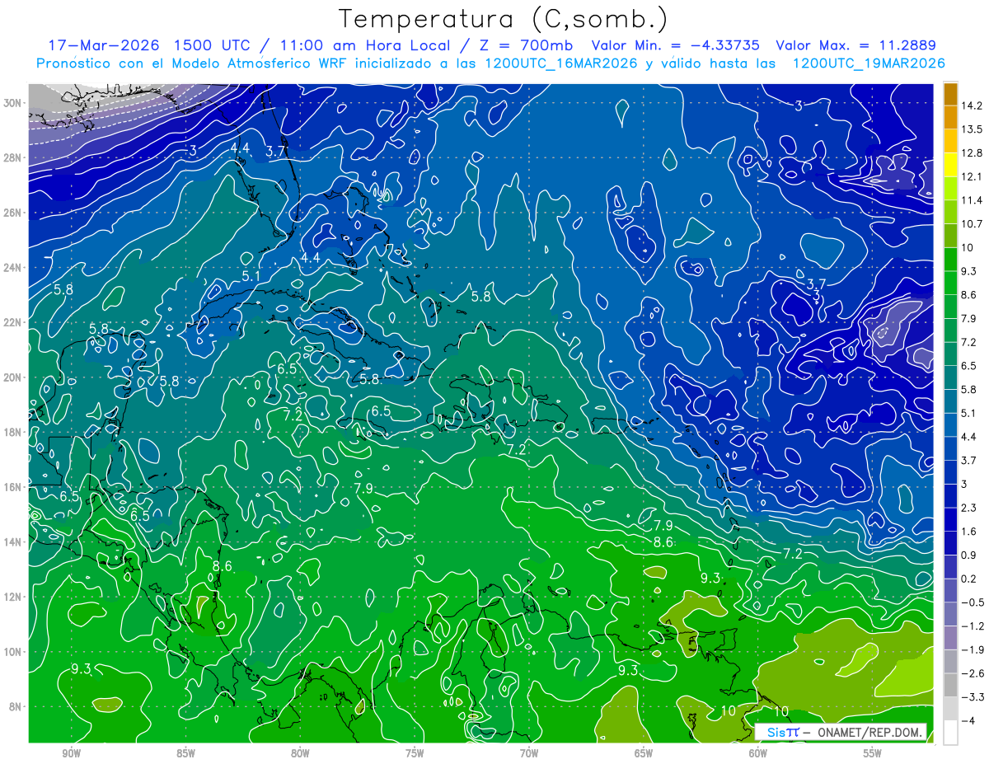This screenshot has height=764, width=989.
Task: Click the '10N' latitude axis label
Action: click(12, 652)
